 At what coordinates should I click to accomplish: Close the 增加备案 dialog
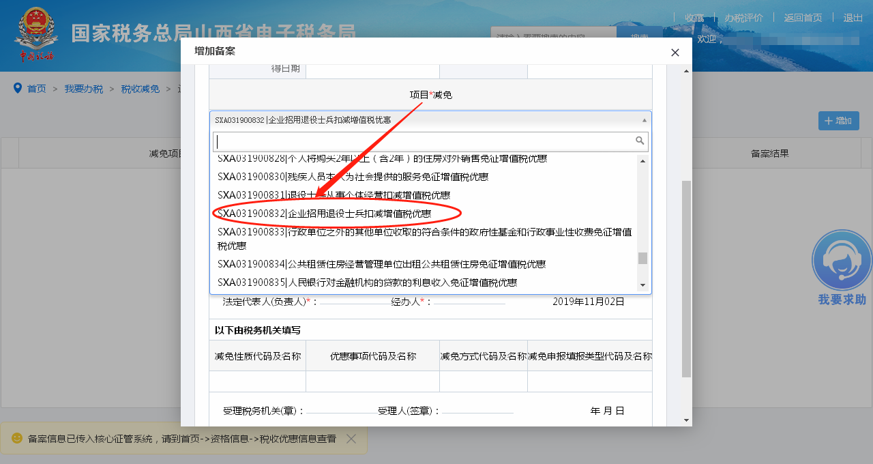point(675,53)
